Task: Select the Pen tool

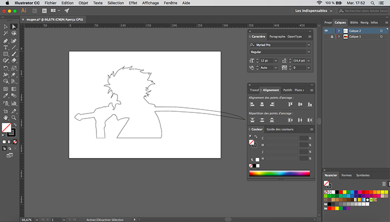Action: tap(6, 41)
